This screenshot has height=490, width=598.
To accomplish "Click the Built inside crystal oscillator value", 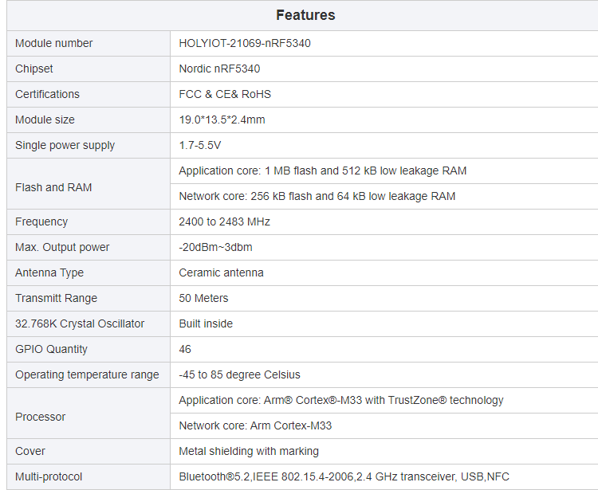I will [x=206, y=323].
